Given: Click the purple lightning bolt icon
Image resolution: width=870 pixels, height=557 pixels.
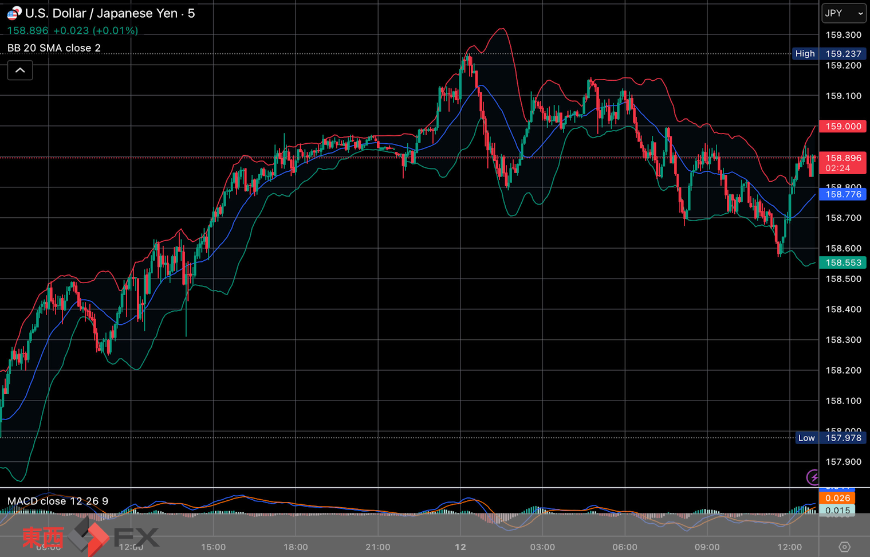Looking at the screenshot, I should pos(813,477).
